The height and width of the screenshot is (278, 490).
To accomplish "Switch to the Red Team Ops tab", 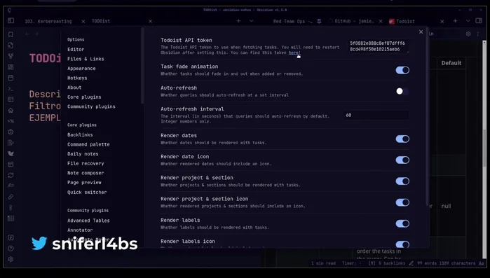I will (x=292, y=21).
